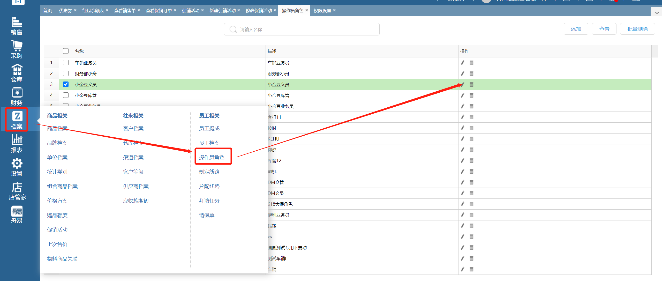662x281 pixels.
Task: Select the 圆圆测试专用不要动 description cell
Action: pyautogui.click(x=362, y=248)
